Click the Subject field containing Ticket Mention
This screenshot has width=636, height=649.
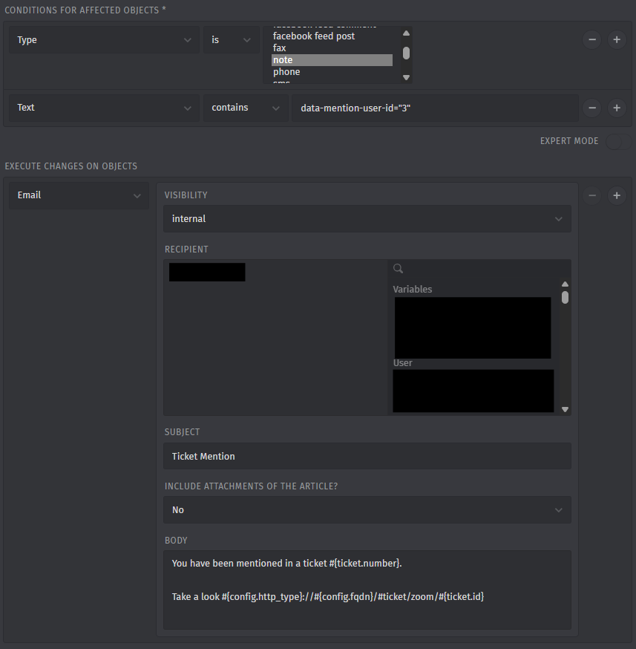[x=367, y=456]
